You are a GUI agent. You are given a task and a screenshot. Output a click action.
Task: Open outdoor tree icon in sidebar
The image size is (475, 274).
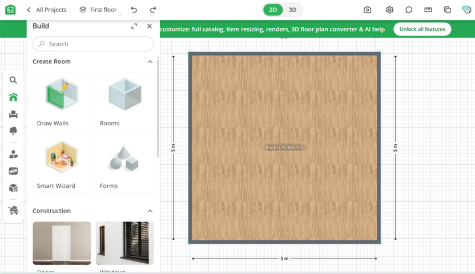(x=13, y=131)
